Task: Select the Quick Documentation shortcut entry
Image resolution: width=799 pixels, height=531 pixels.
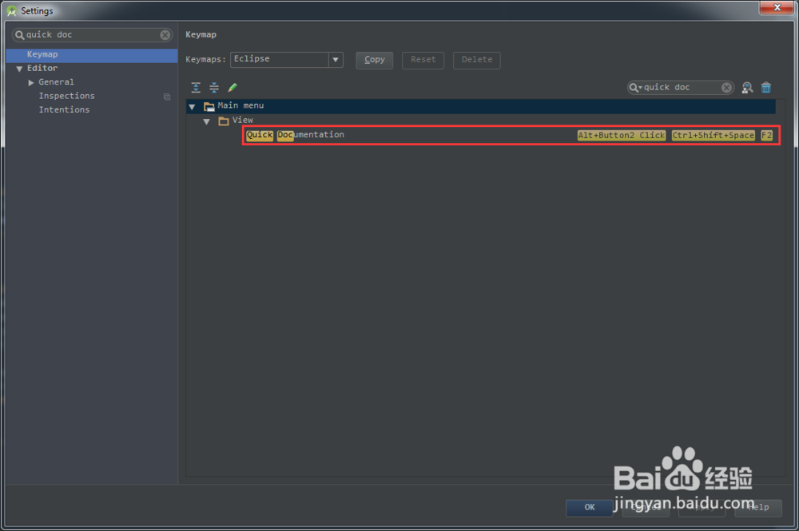Action: pyautogui.click(x=310, y=135)
